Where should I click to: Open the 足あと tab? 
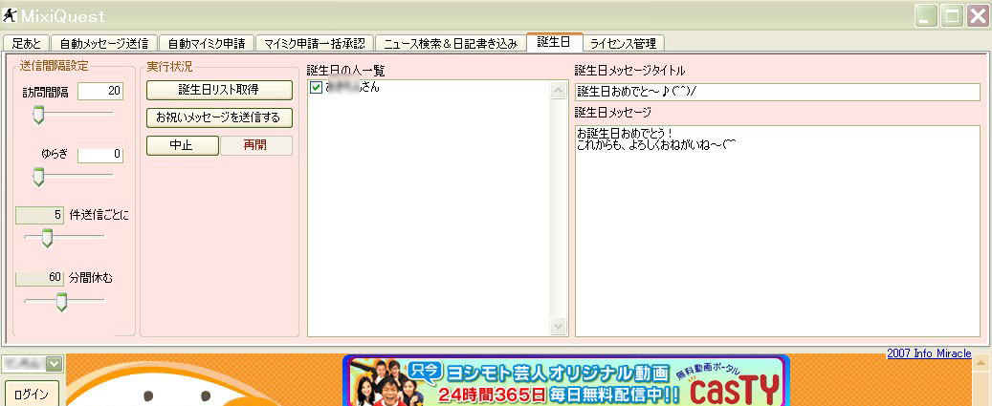pyautogui.click(x=27, y=43)
